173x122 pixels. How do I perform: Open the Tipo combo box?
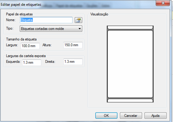51,29
